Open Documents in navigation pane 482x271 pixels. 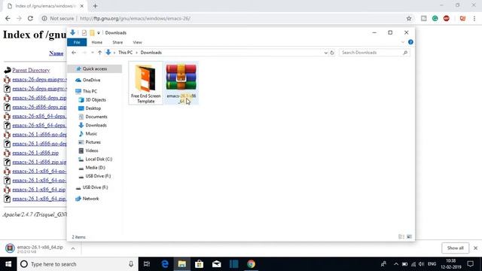tap(96, 117)
